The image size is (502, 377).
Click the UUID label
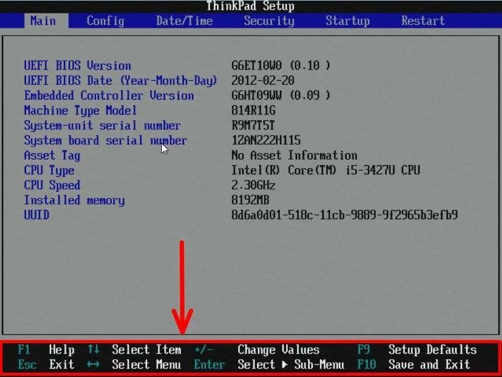[36, 215]
